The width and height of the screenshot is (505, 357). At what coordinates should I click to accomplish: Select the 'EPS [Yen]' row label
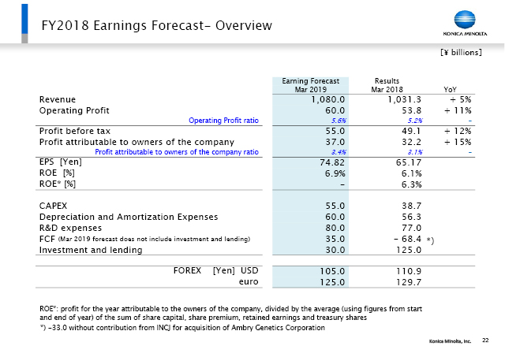click(61, 162)
